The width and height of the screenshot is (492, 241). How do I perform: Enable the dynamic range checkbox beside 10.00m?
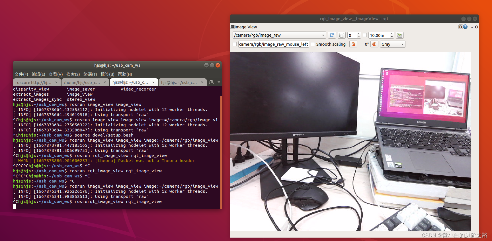pyautogui.click(x=365, y=35)
